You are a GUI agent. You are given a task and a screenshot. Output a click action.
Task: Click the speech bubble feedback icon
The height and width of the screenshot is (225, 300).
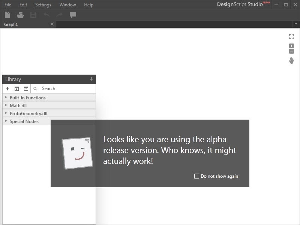73,15
